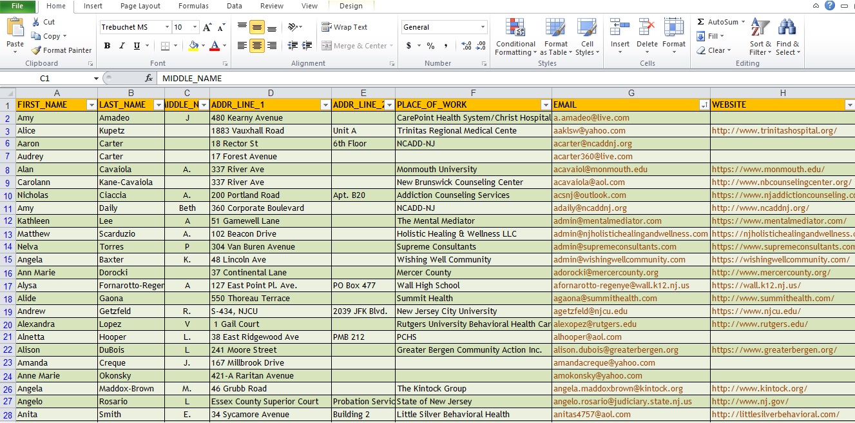This screenshot has width=855, height=423.
Task: Switch to the Page Layout tab
Action: point(140,6)
